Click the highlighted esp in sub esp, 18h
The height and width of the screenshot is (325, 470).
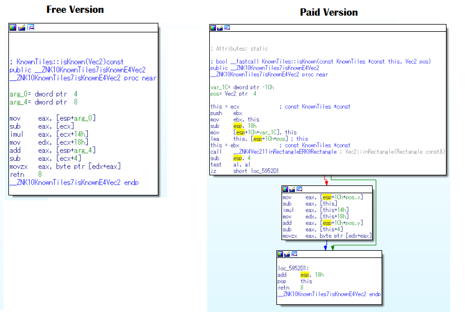[x=238, y=126]
